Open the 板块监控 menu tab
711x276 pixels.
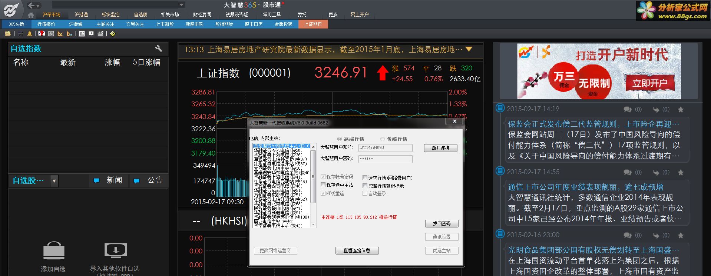point(110,15)
